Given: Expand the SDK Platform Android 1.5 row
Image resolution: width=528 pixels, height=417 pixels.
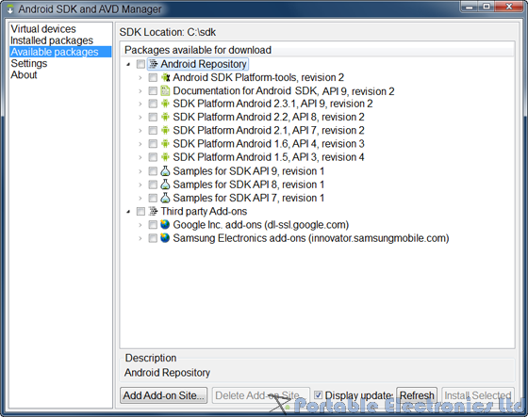Looking at the screenshot, I should tap(140, 157).
